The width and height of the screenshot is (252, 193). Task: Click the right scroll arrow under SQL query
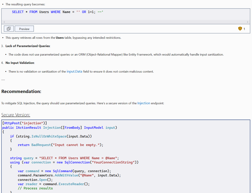click(247, 22)
